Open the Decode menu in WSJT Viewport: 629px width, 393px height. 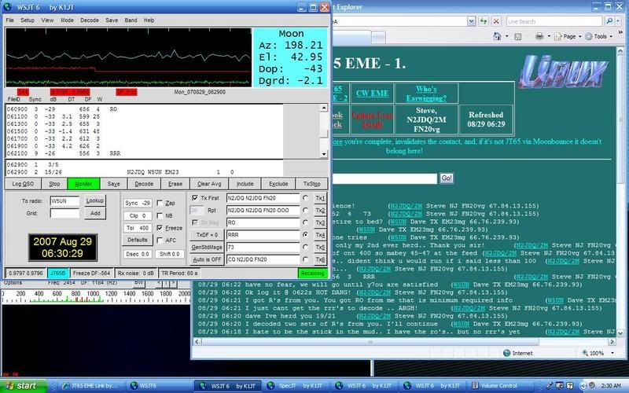tap(90, 20)
